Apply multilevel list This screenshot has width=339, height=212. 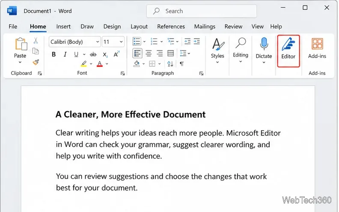(x=171, y=41)
